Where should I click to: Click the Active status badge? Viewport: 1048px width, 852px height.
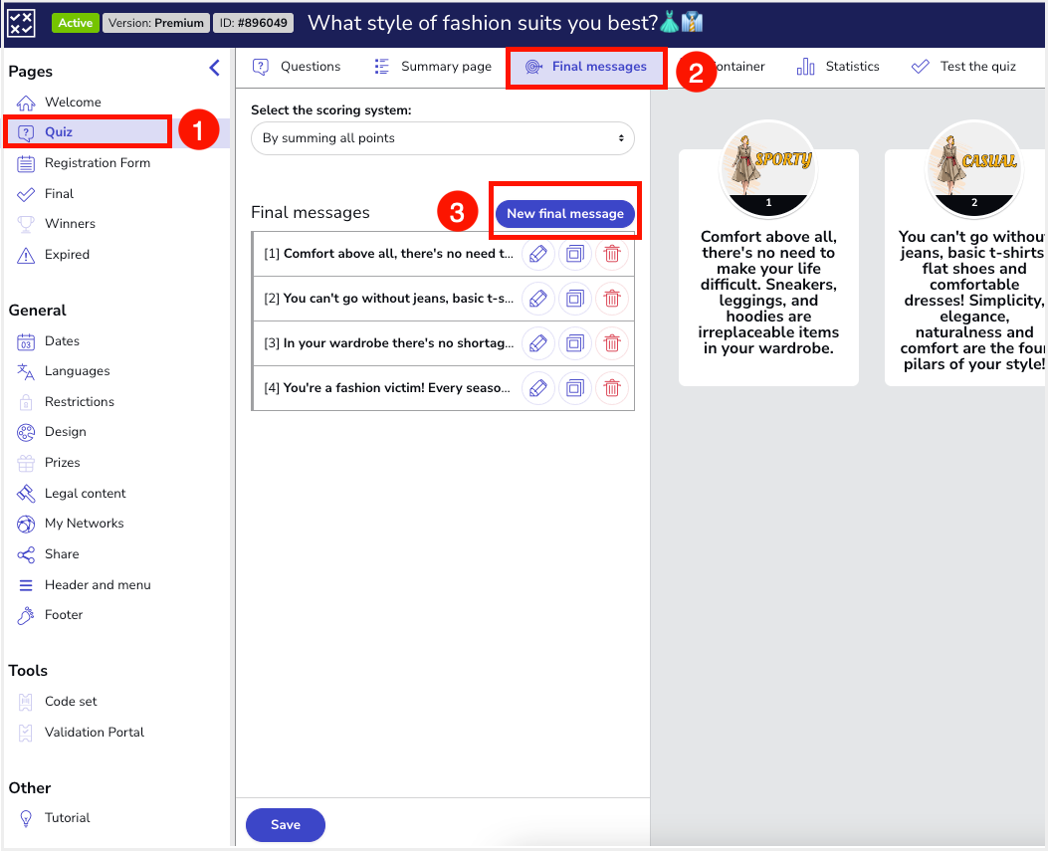tap(76, 23)
